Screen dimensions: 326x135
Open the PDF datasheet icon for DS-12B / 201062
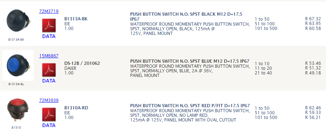(49, 70)
